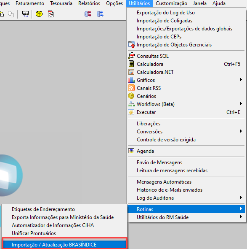Screen dimensions: 247x249
Task: Open the Faturamento menu
Action: [x=30, y=3]
